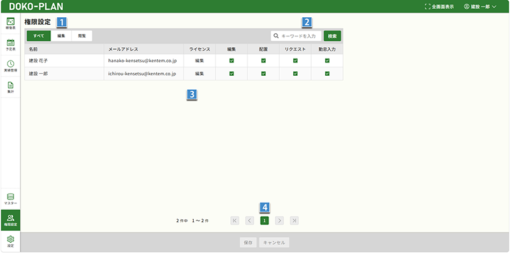
Task: Click the name cell 建設 一郎 in table
Action: click(64, 73)
